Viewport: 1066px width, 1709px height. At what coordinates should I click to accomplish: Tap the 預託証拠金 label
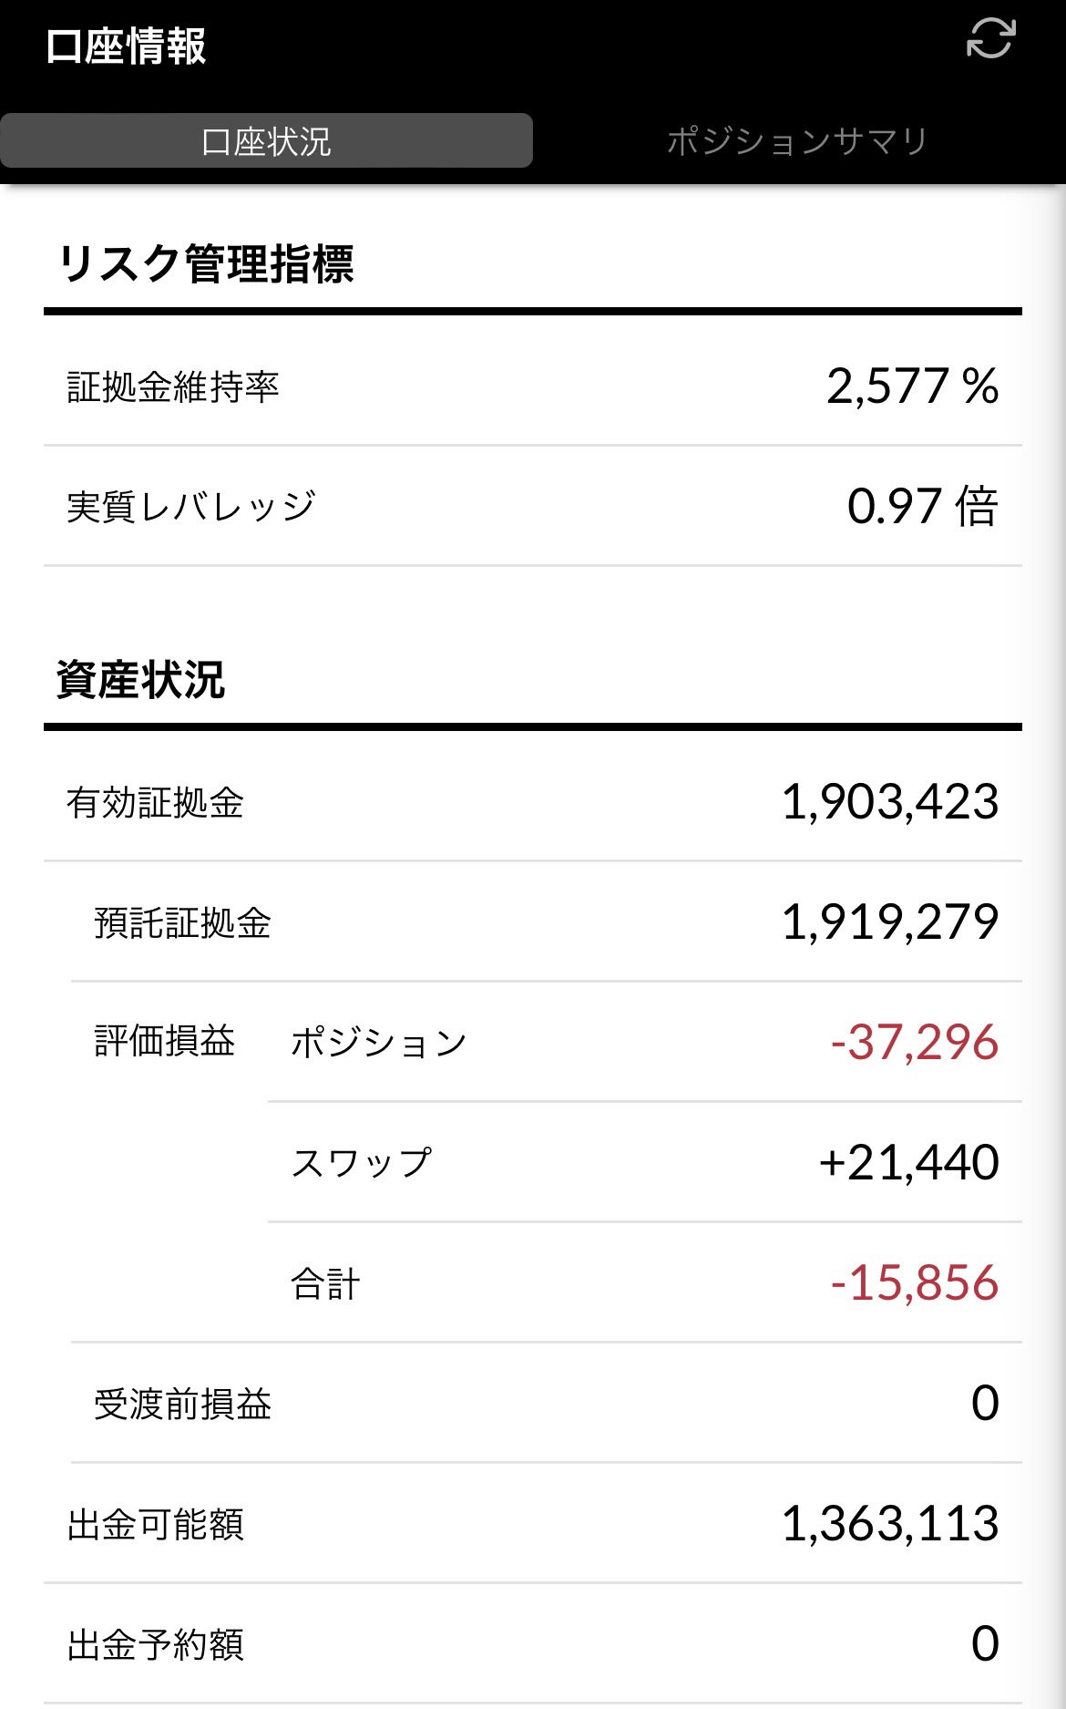pyautogui.click(x=182, y=923)
